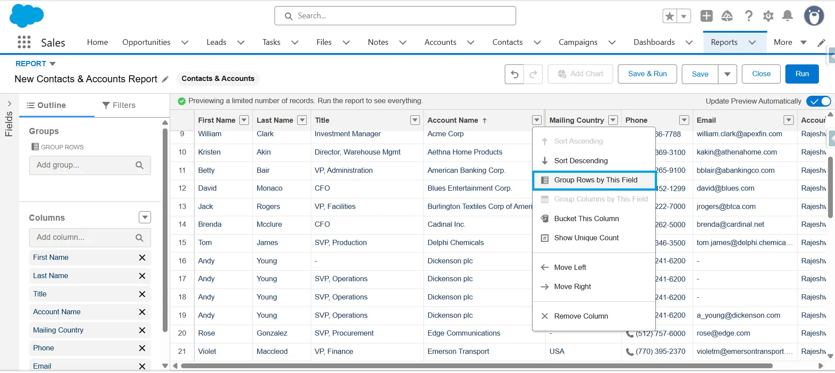Click the Salesforce cloud logo
The image size is (835, 373).
click(27, 16)
